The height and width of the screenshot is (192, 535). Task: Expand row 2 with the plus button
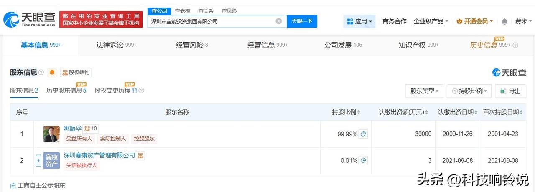38,161
